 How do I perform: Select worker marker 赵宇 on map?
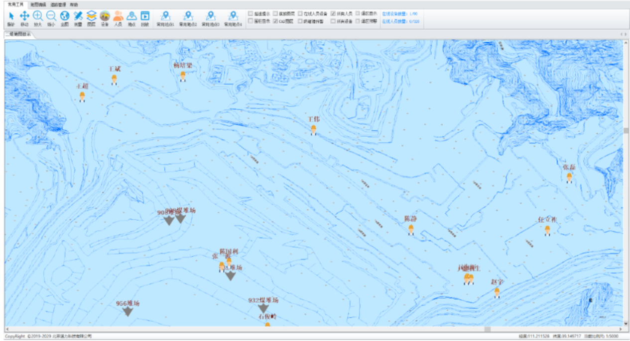click(497, 292)
